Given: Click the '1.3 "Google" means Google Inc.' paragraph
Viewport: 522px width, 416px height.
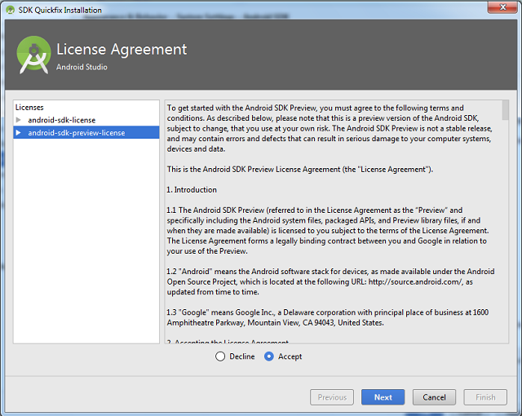Looking at the screenshot, I should (328, 317).
